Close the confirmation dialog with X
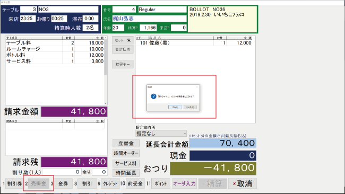 (x=197, y=87)
